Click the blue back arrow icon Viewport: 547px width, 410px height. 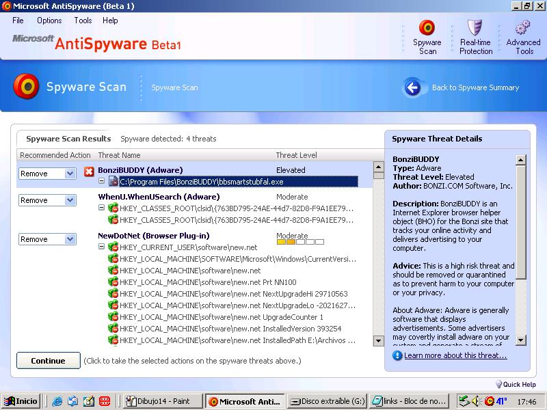click(413, 87)
